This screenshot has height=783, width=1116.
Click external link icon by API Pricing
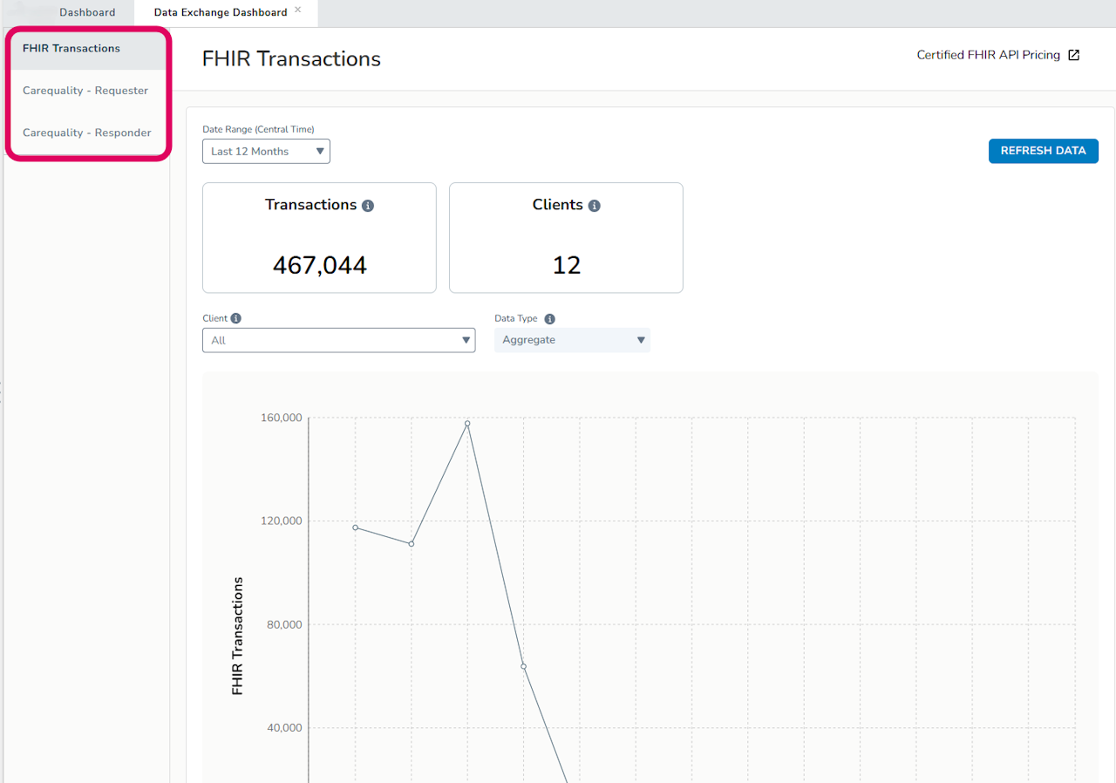1074,55
